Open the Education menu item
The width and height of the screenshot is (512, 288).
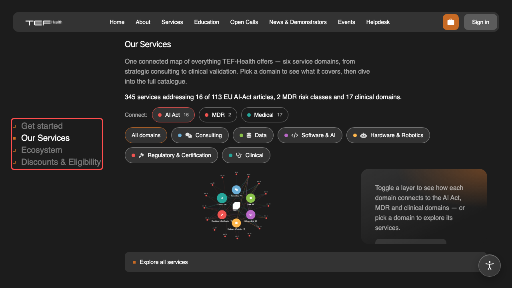click(x=207, y=22)
